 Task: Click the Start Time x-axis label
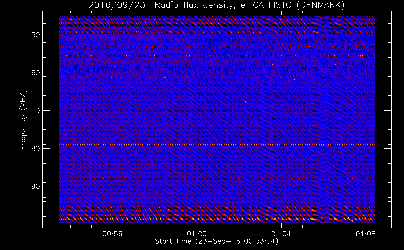(216, 241)
